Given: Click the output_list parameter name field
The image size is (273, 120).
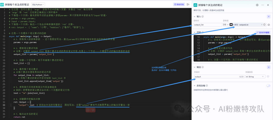Looking at the screenshot, I should pos(208,25).
